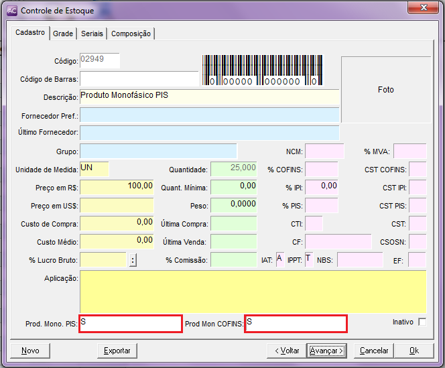Screen dimensions: 445x368
Task: Select the Prod Mon COFINS field
Action: click(x=296, y=323)
